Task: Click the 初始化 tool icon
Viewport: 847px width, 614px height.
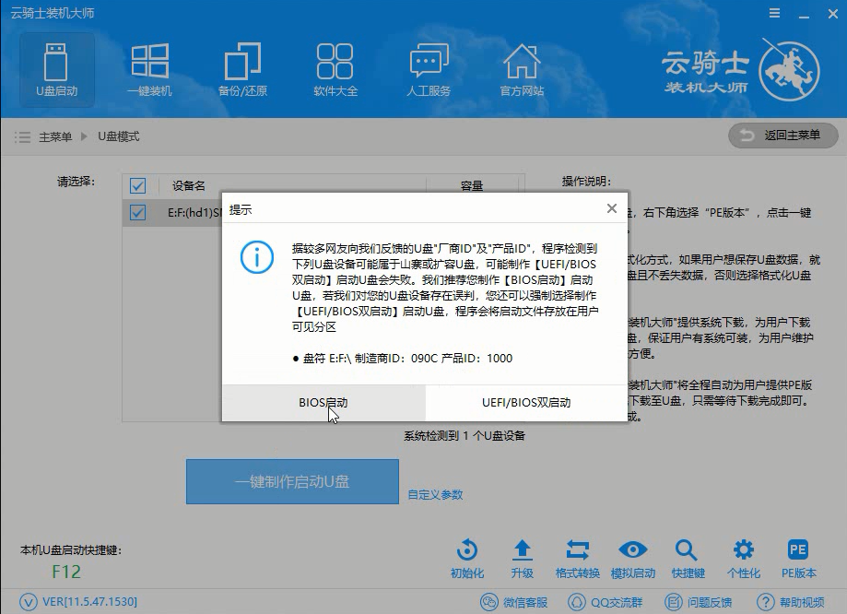Action: coord(466,550)
